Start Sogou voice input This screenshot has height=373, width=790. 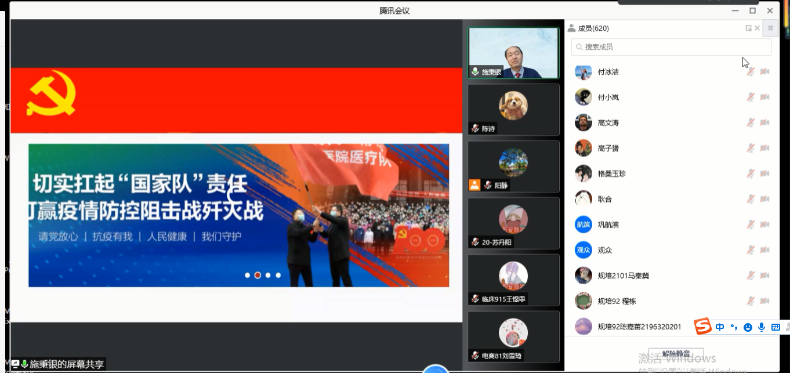click(762, 327)
